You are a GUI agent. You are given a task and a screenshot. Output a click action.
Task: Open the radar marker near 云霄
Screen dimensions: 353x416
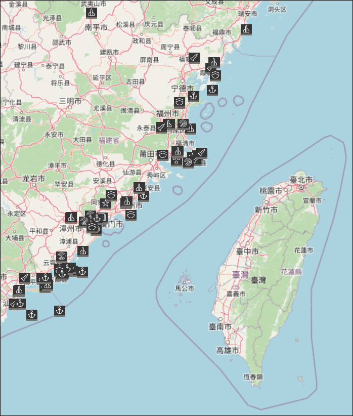click(62, 257)
